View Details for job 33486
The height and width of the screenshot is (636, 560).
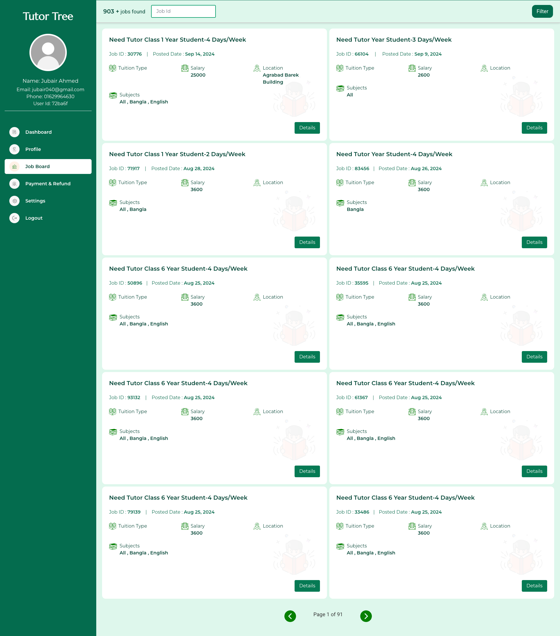534,586
